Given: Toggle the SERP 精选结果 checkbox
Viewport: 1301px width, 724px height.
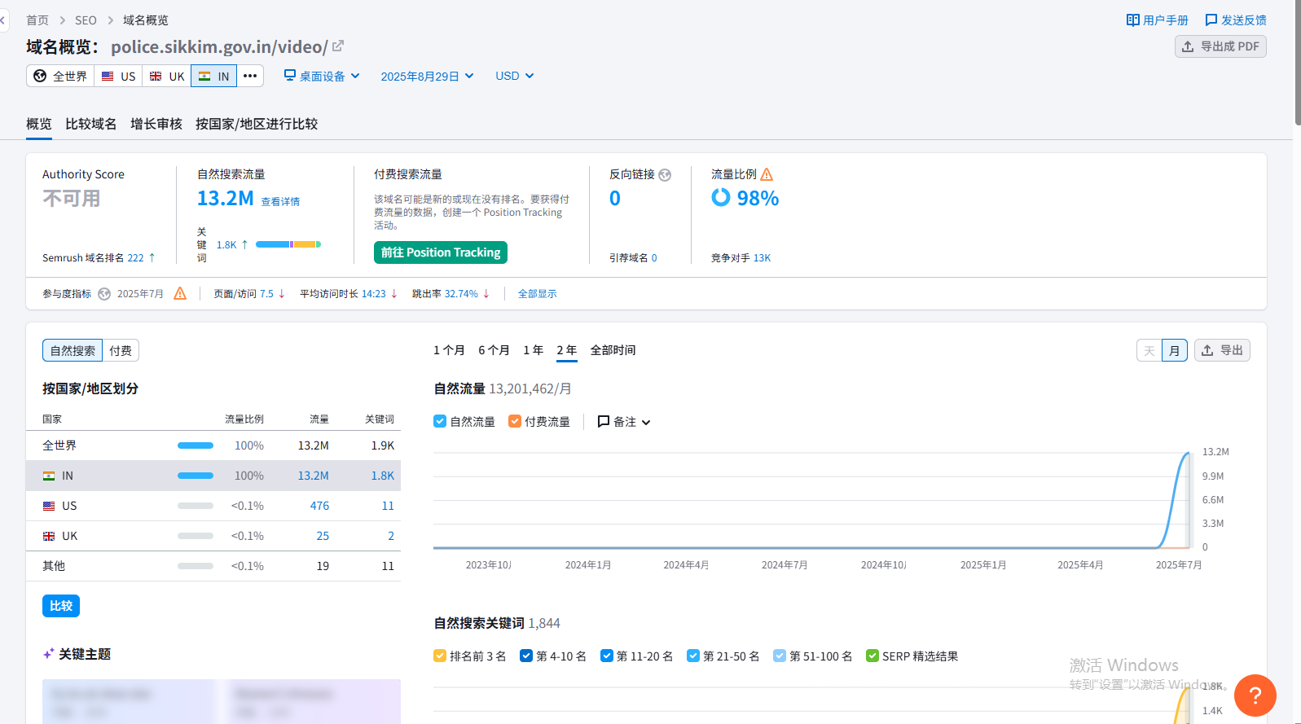Looking at the screenshot, I should pos(872,656).
